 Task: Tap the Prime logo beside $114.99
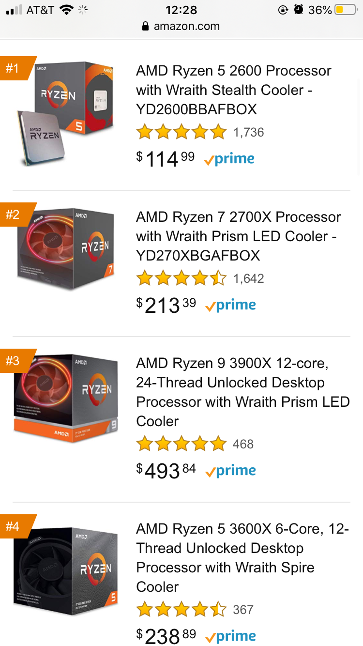(229, 159)
